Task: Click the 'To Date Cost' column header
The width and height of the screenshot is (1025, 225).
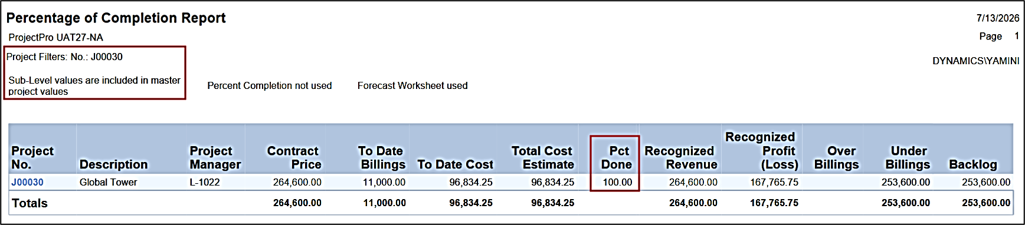Action: pyautogui.click(x=455, y=165)
